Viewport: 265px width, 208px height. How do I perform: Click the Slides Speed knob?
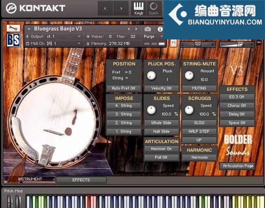click(151, 110)
